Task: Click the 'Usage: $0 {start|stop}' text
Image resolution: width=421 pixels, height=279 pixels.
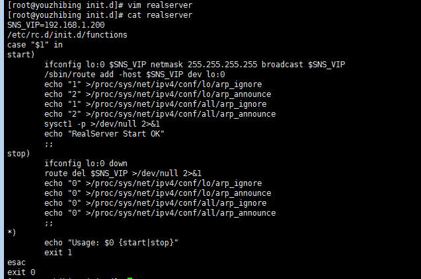Action: click(x=123, y=243)
